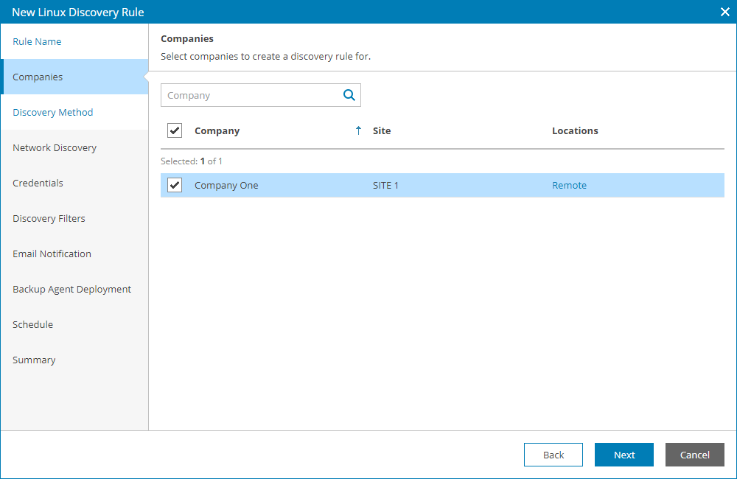Close the New Linux Discovery Rule dialog
This screenshot has width=737, height=479.
[x=724, y=12]
